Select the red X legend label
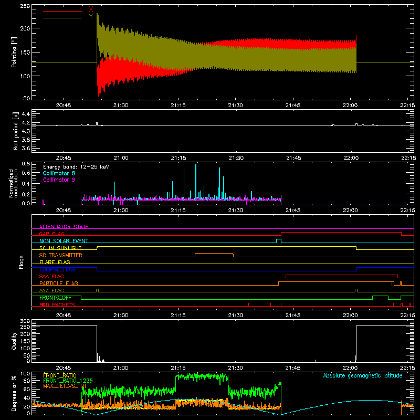Screen dimensions: 420x420 91,9
